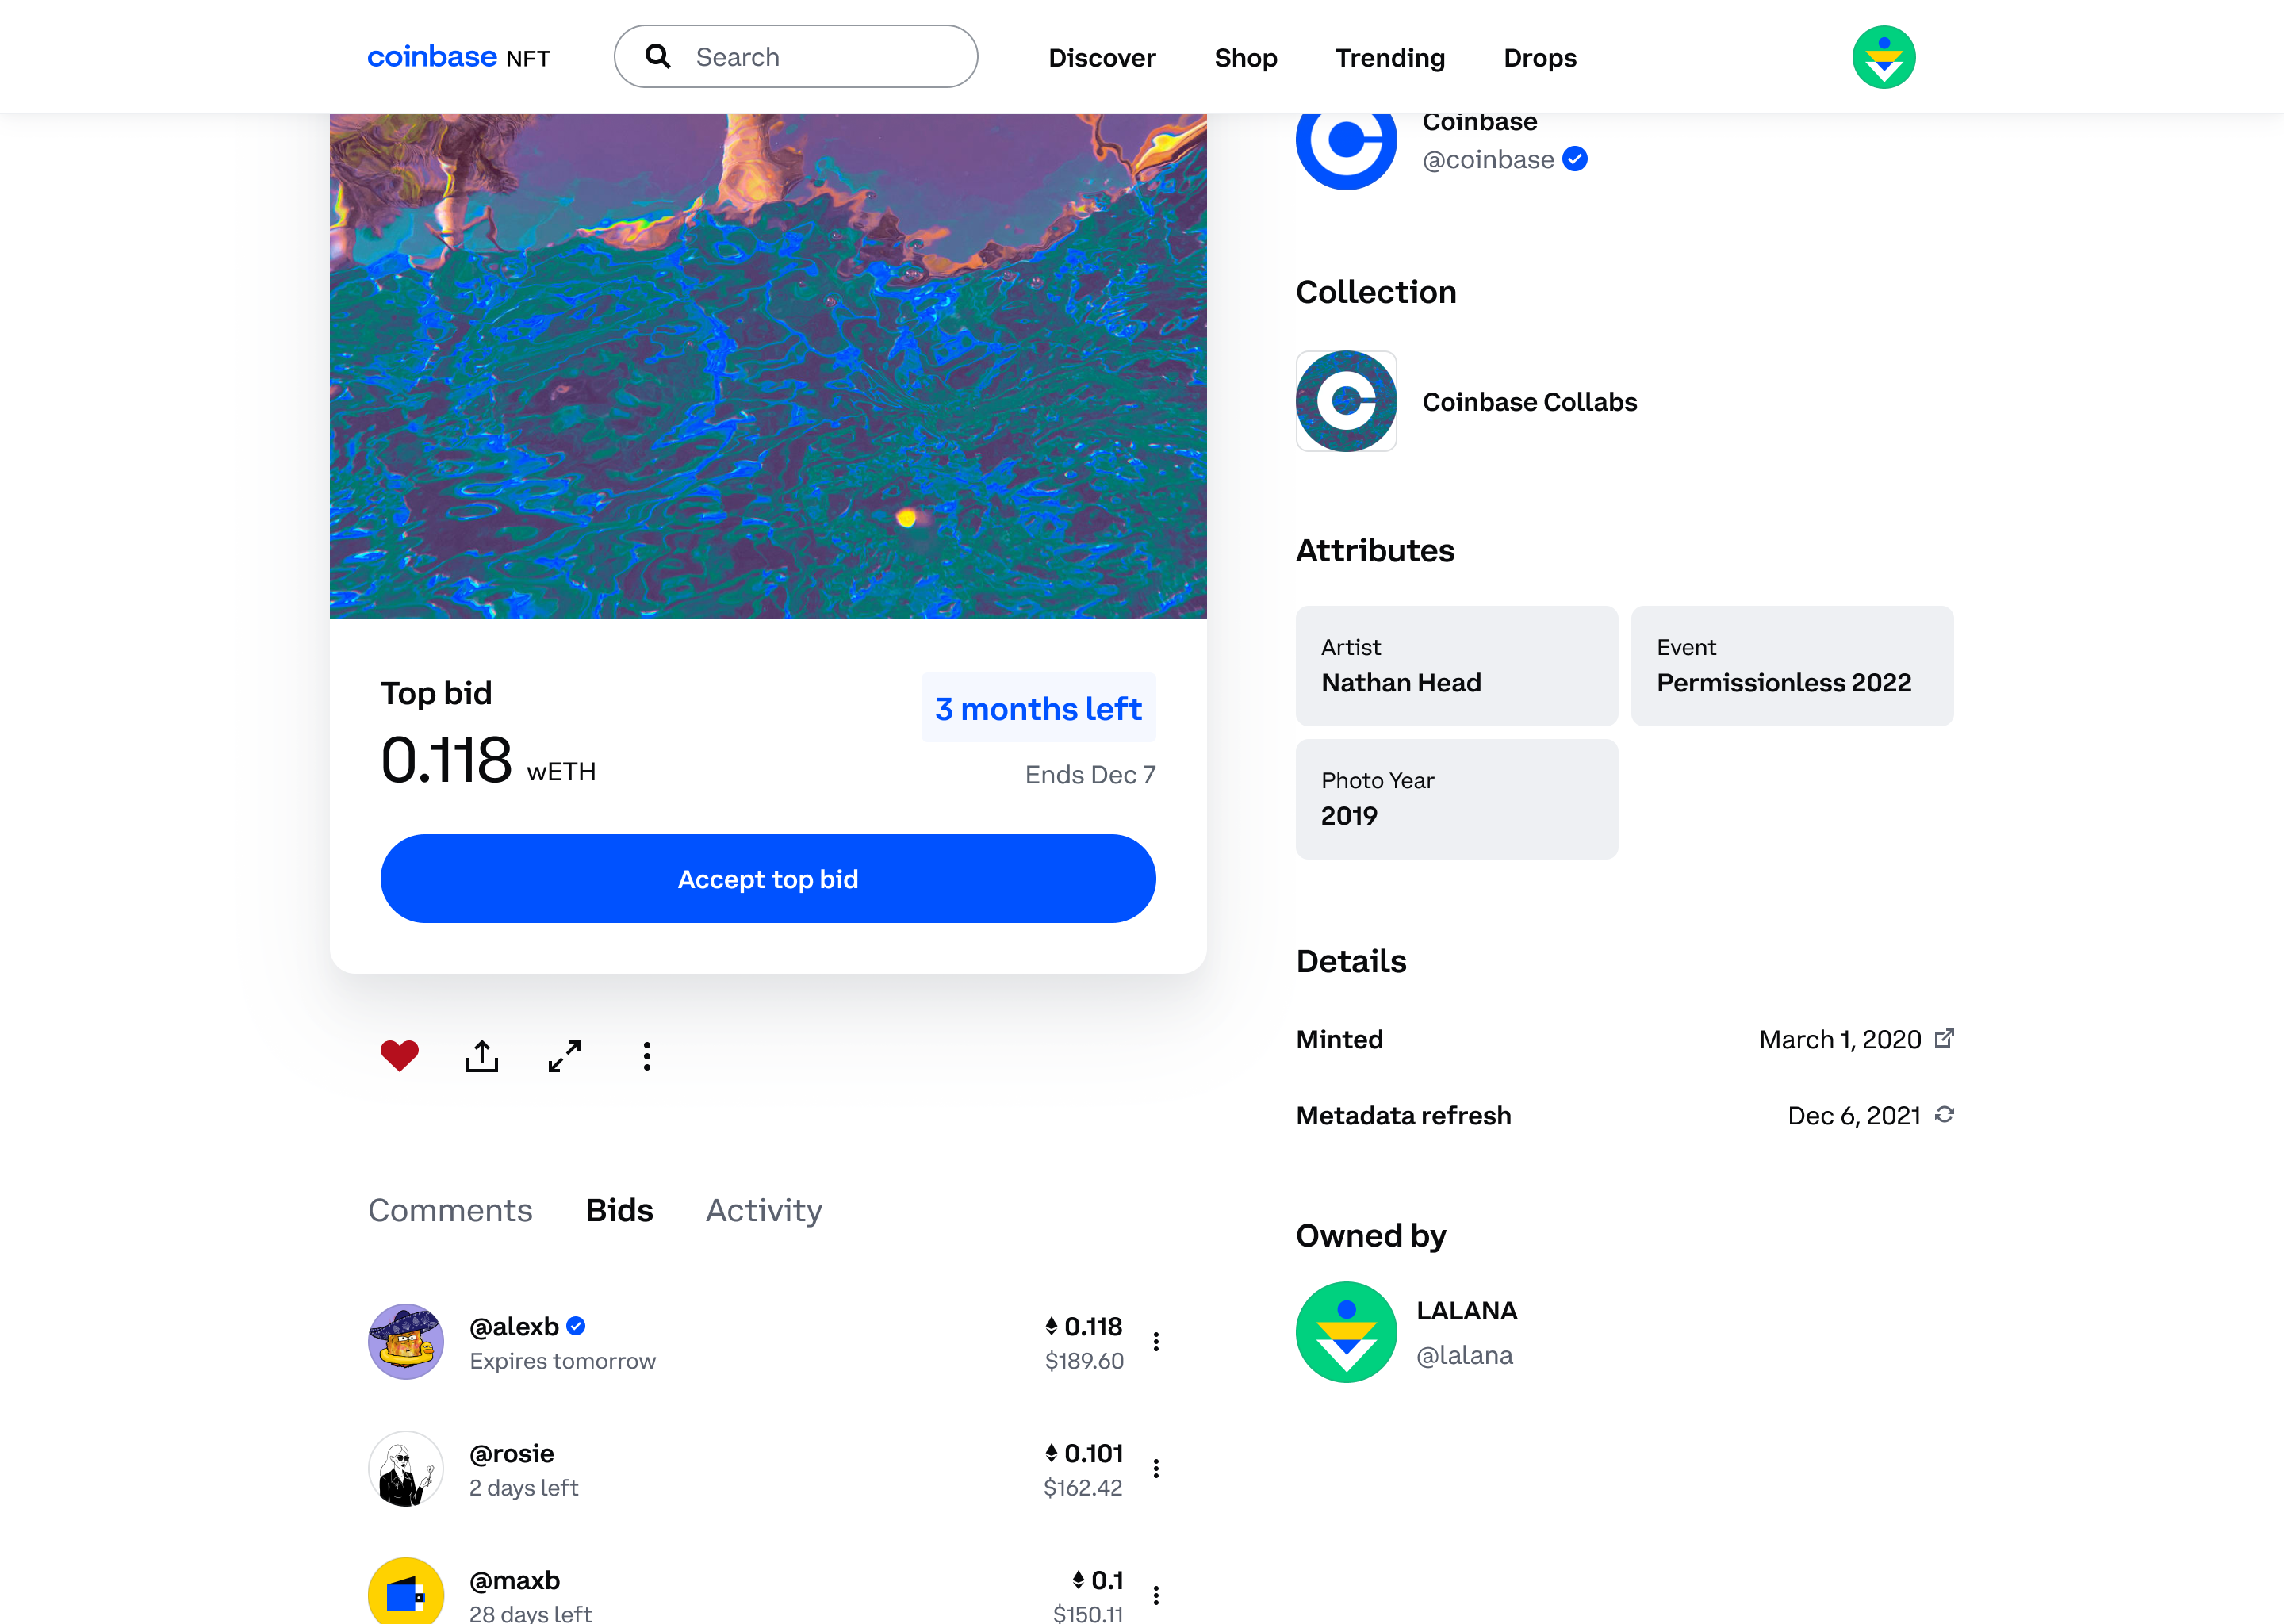Open more options below the artwork
Viewport: 2284px width, 1624px height.
(647, 1056)
